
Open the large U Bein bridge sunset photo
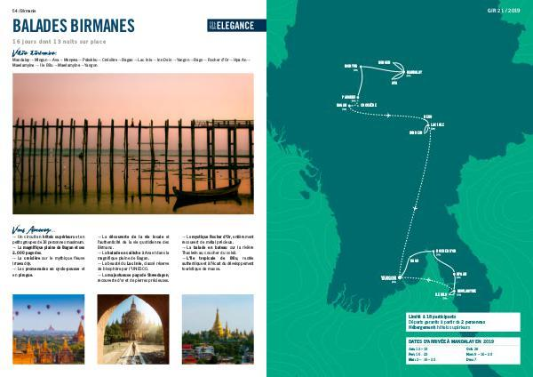pyautogui.click(x=133, y=141)
